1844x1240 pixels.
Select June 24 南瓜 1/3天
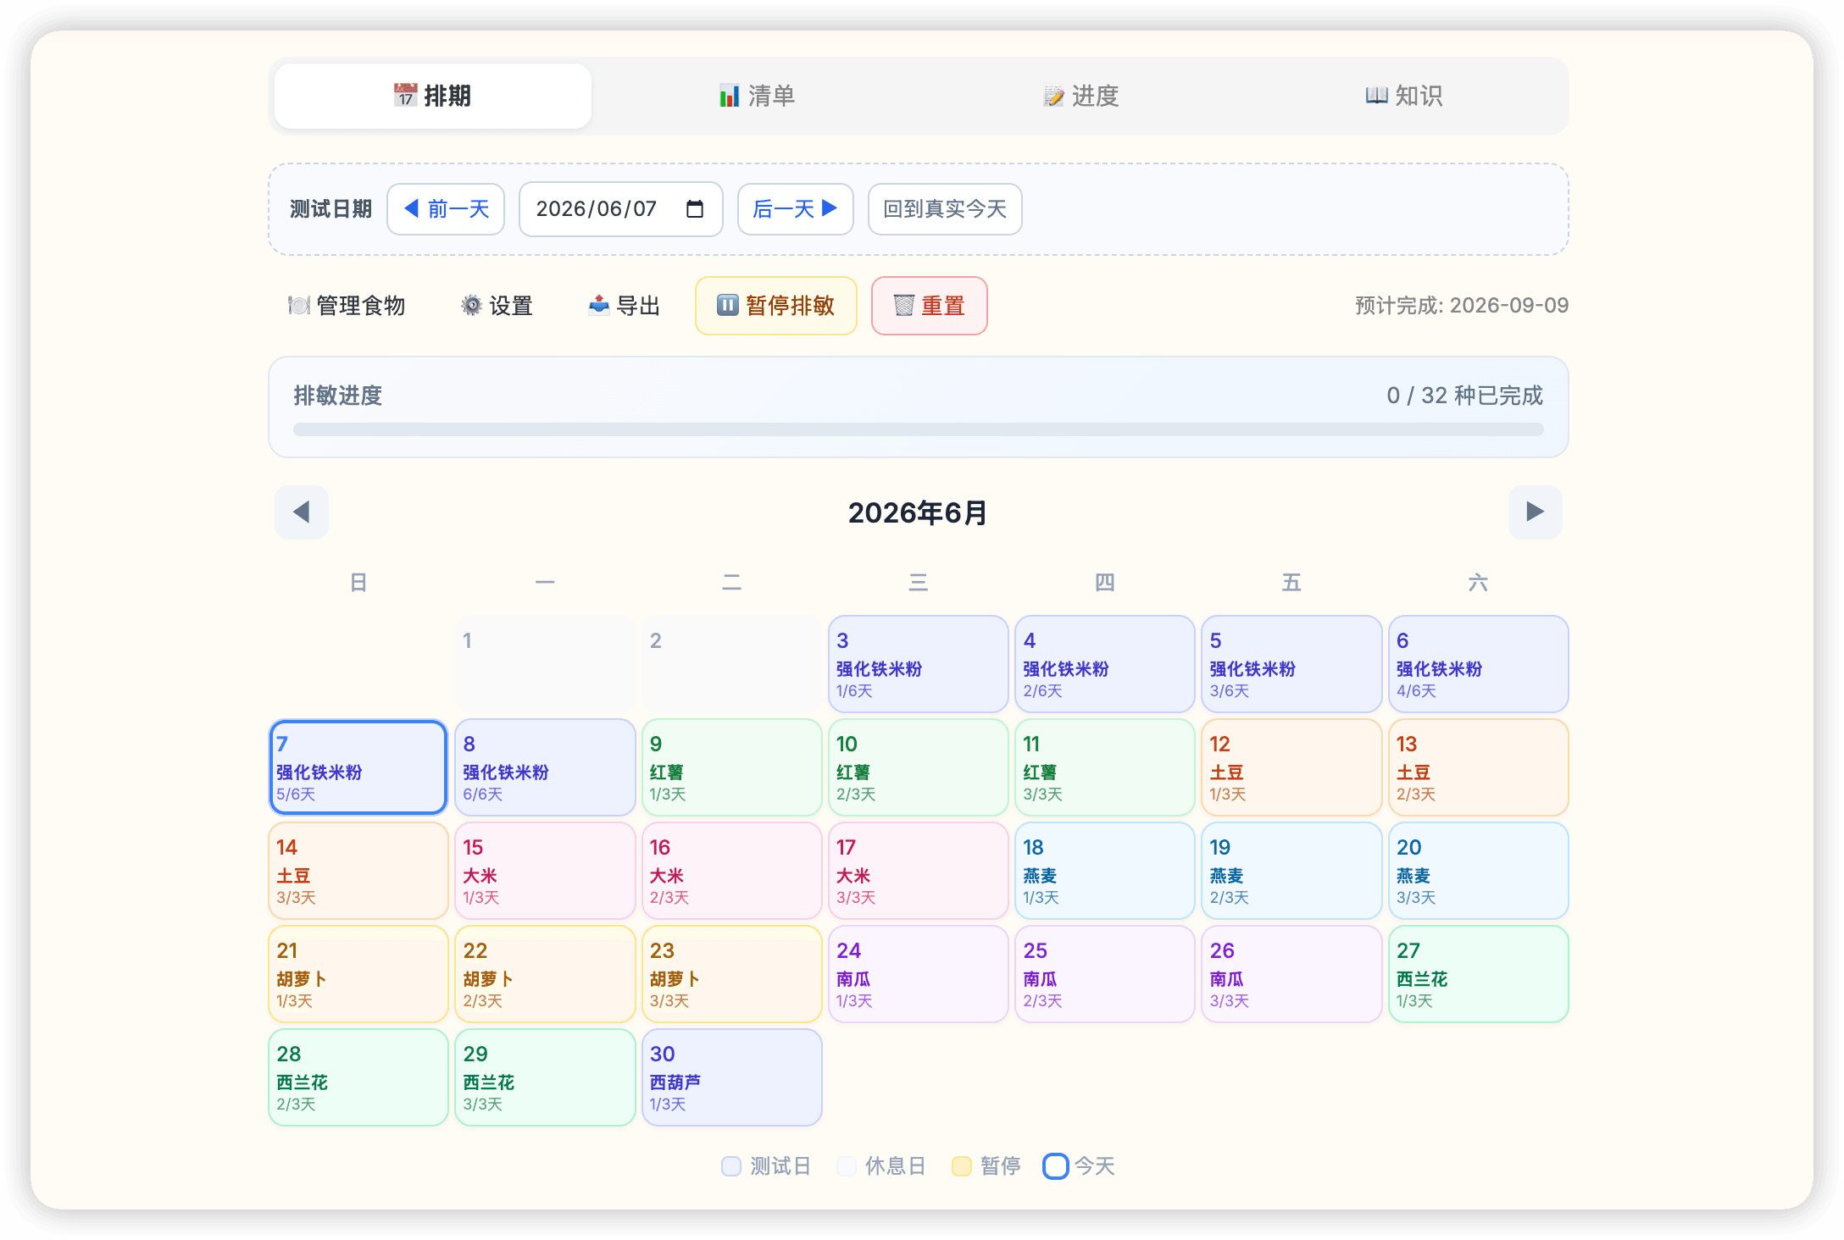(x=919, y=974)
